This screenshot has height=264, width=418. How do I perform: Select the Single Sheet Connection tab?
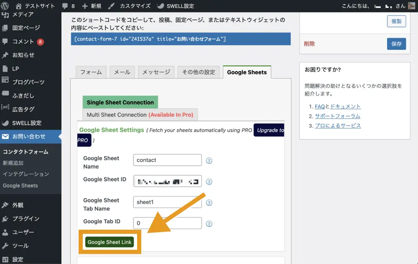(120, 103)
